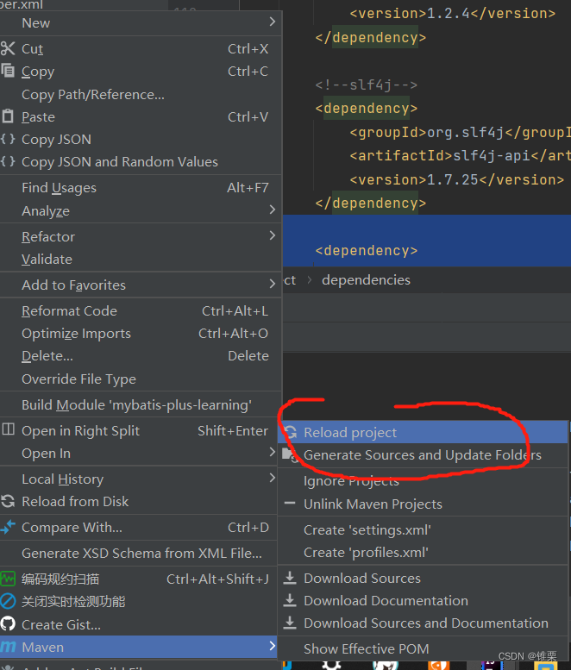Expand the Add to Favorites submenu arrow
The image size is (571, 670).
(x=273, y=284)
